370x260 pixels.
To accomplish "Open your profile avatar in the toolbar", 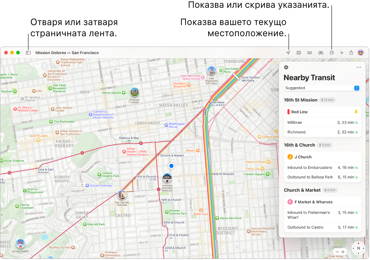I will 360,52.
